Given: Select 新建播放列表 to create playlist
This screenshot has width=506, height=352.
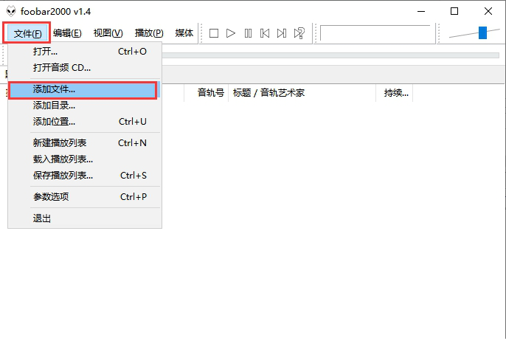Looking at the screenshot, I should (x=85, y=142).
